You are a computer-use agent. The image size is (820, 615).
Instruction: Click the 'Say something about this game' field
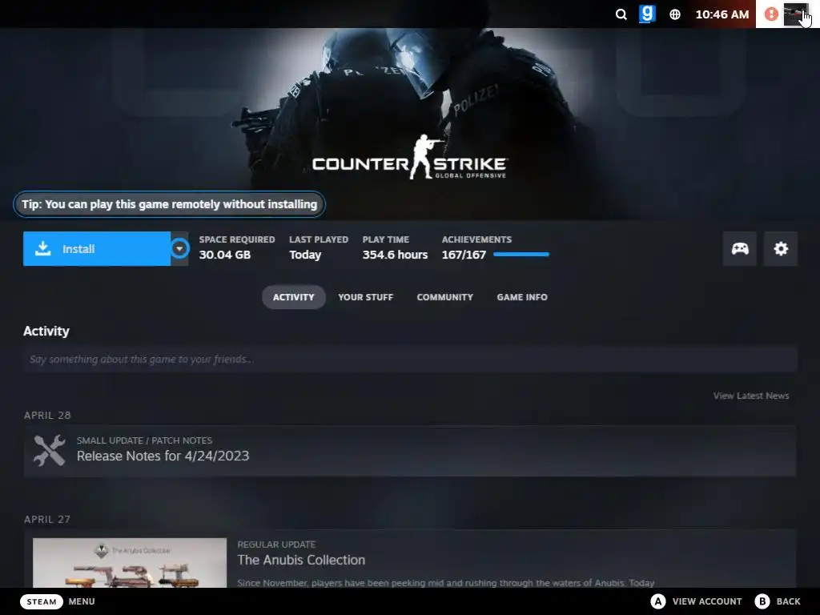tap(411, 360)
